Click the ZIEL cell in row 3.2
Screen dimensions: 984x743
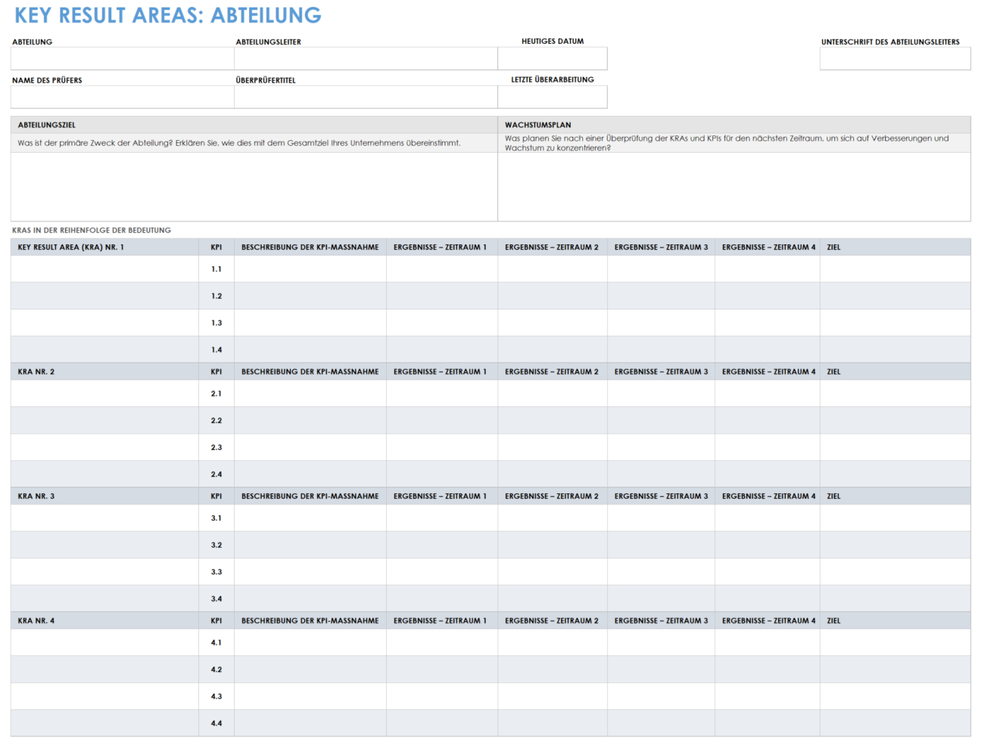895,544
